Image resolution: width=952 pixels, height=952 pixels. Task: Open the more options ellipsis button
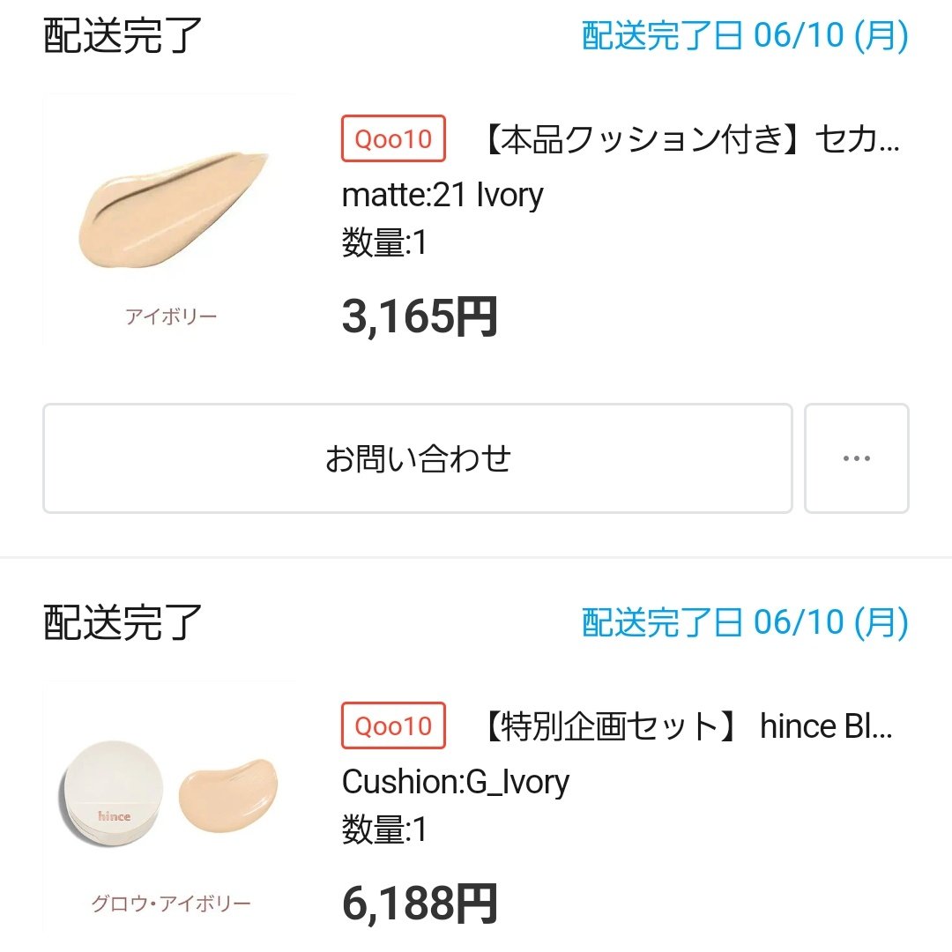[856, 458]
